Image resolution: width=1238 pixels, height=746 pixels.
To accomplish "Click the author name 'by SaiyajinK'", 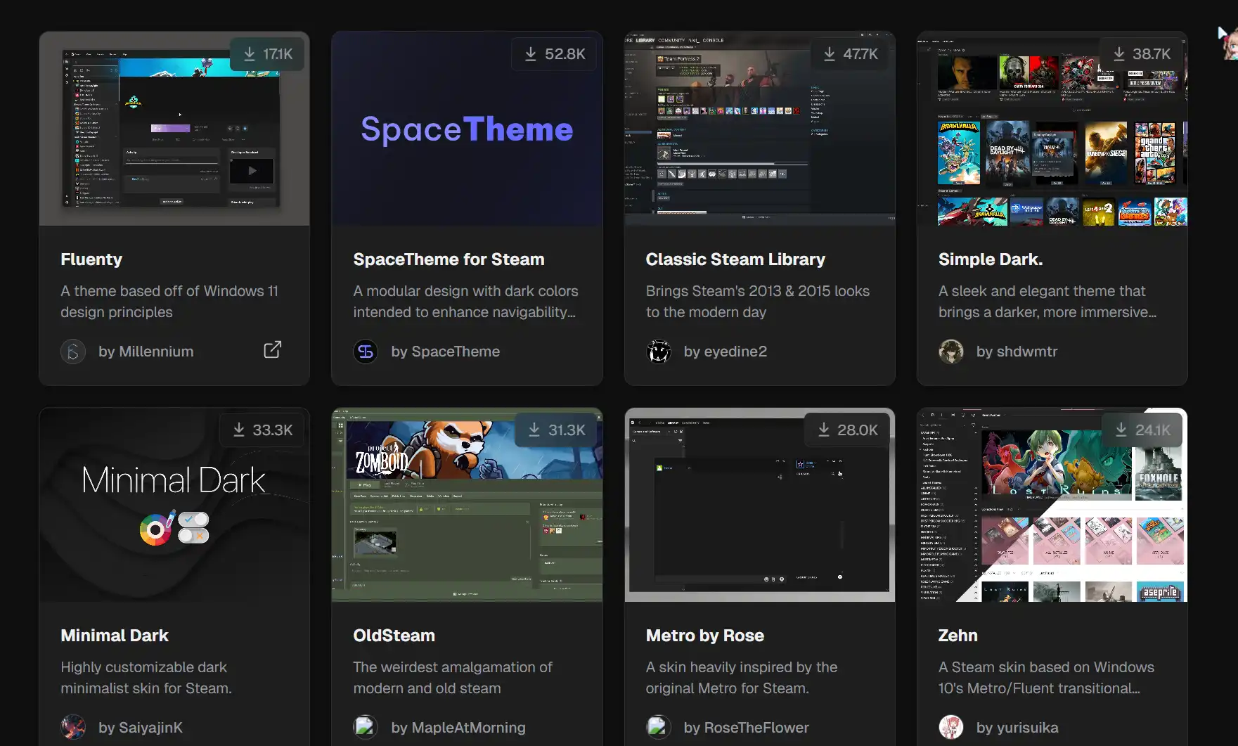I will [x=141, y=728].
